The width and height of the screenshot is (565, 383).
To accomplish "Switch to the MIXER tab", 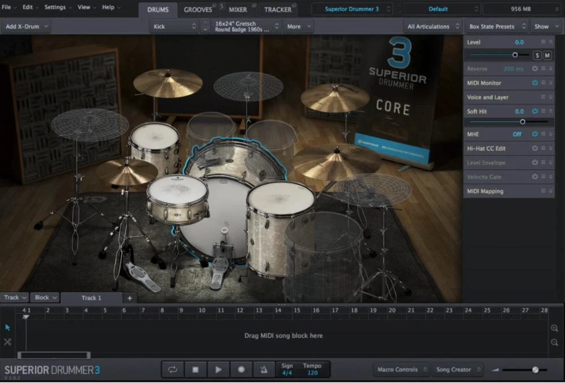I will tap(238, 10).
